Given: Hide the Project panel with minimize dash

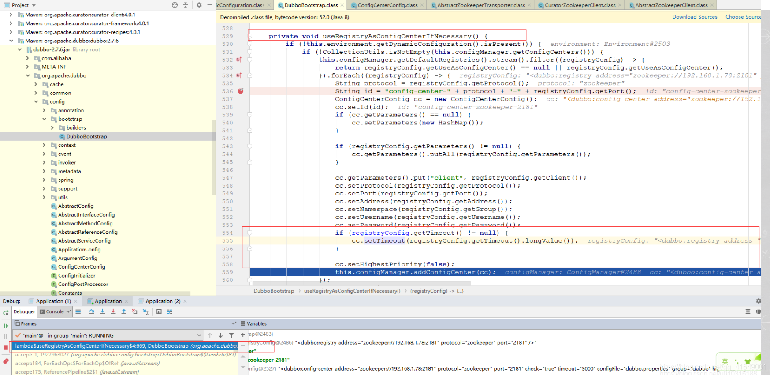Looking at the screenshot, I should pos(210,5).
